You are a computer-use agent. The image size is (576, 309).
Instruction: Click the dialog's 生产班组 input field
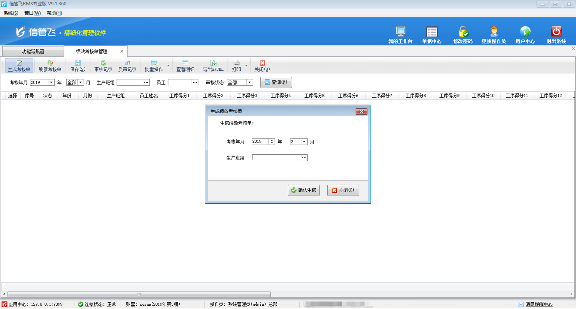click(x=276, y=158)
